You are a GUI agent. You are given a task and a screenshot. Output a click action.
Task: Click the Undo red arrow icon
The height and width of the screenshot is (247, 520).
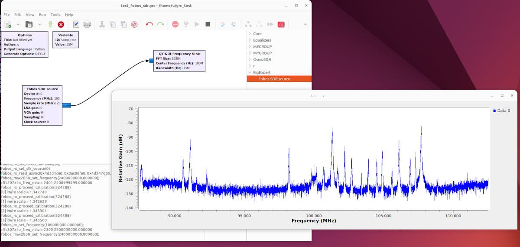149,24
